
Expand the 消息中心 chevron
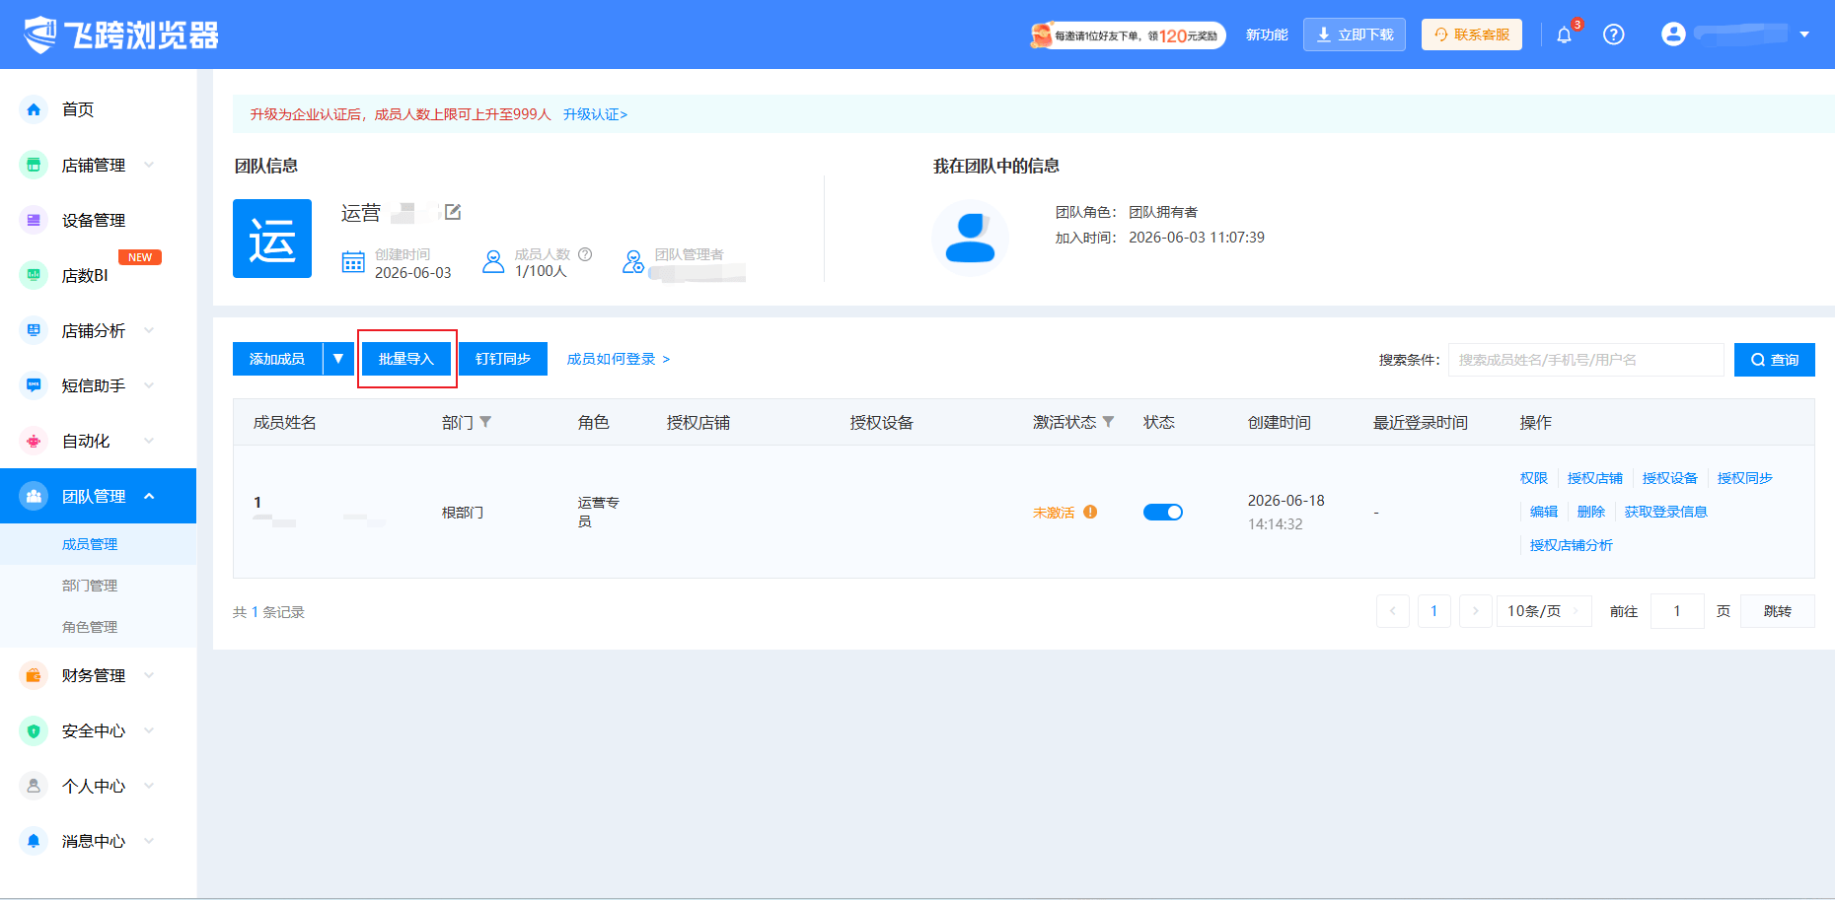149,841
